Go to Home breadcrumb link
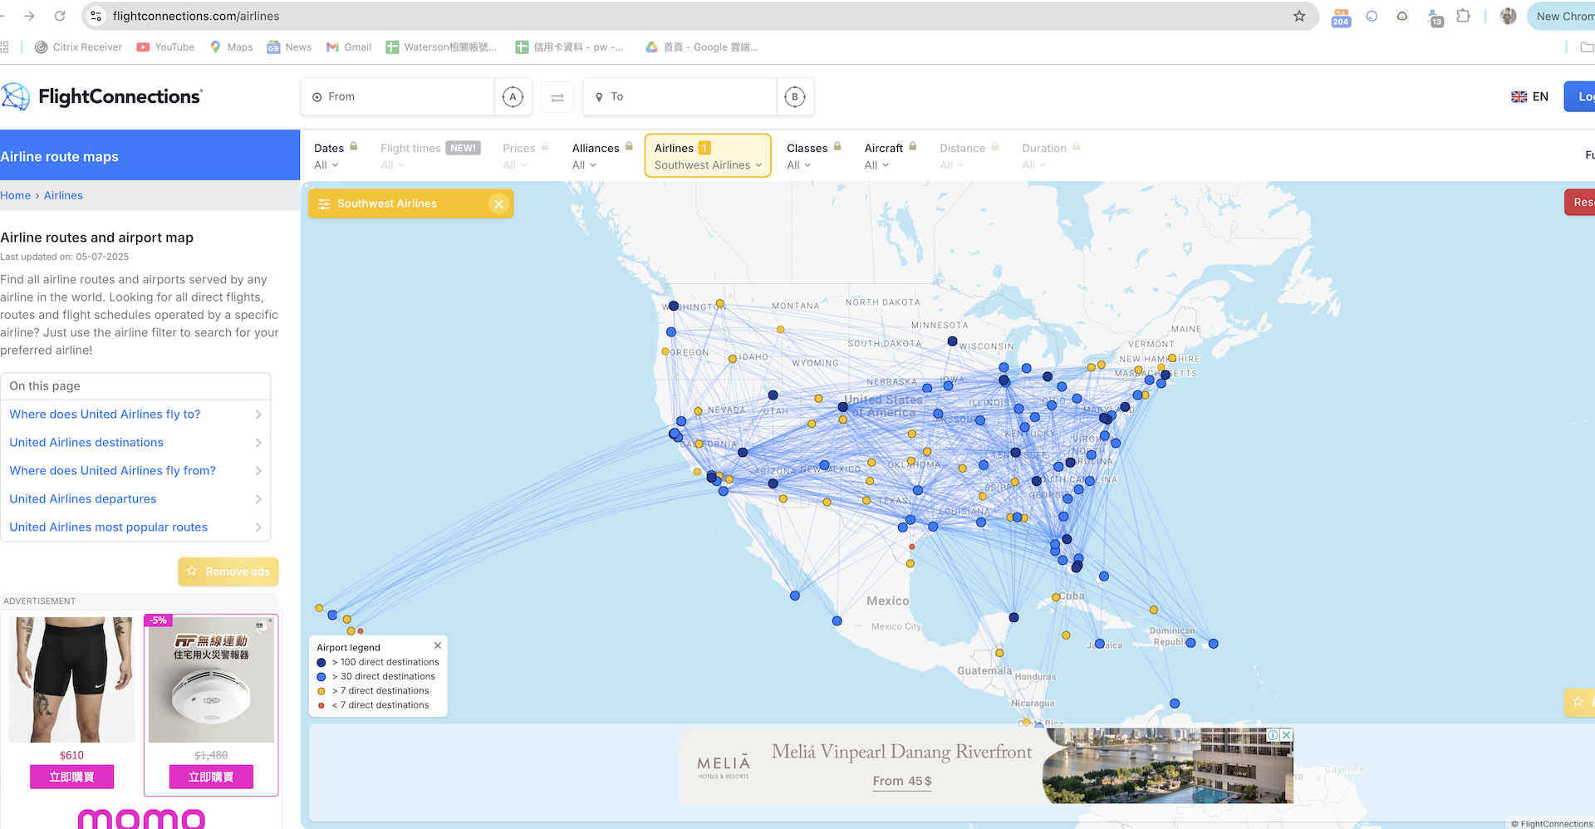The height and width of the screenshot is (829, 1595). [15, 195]
